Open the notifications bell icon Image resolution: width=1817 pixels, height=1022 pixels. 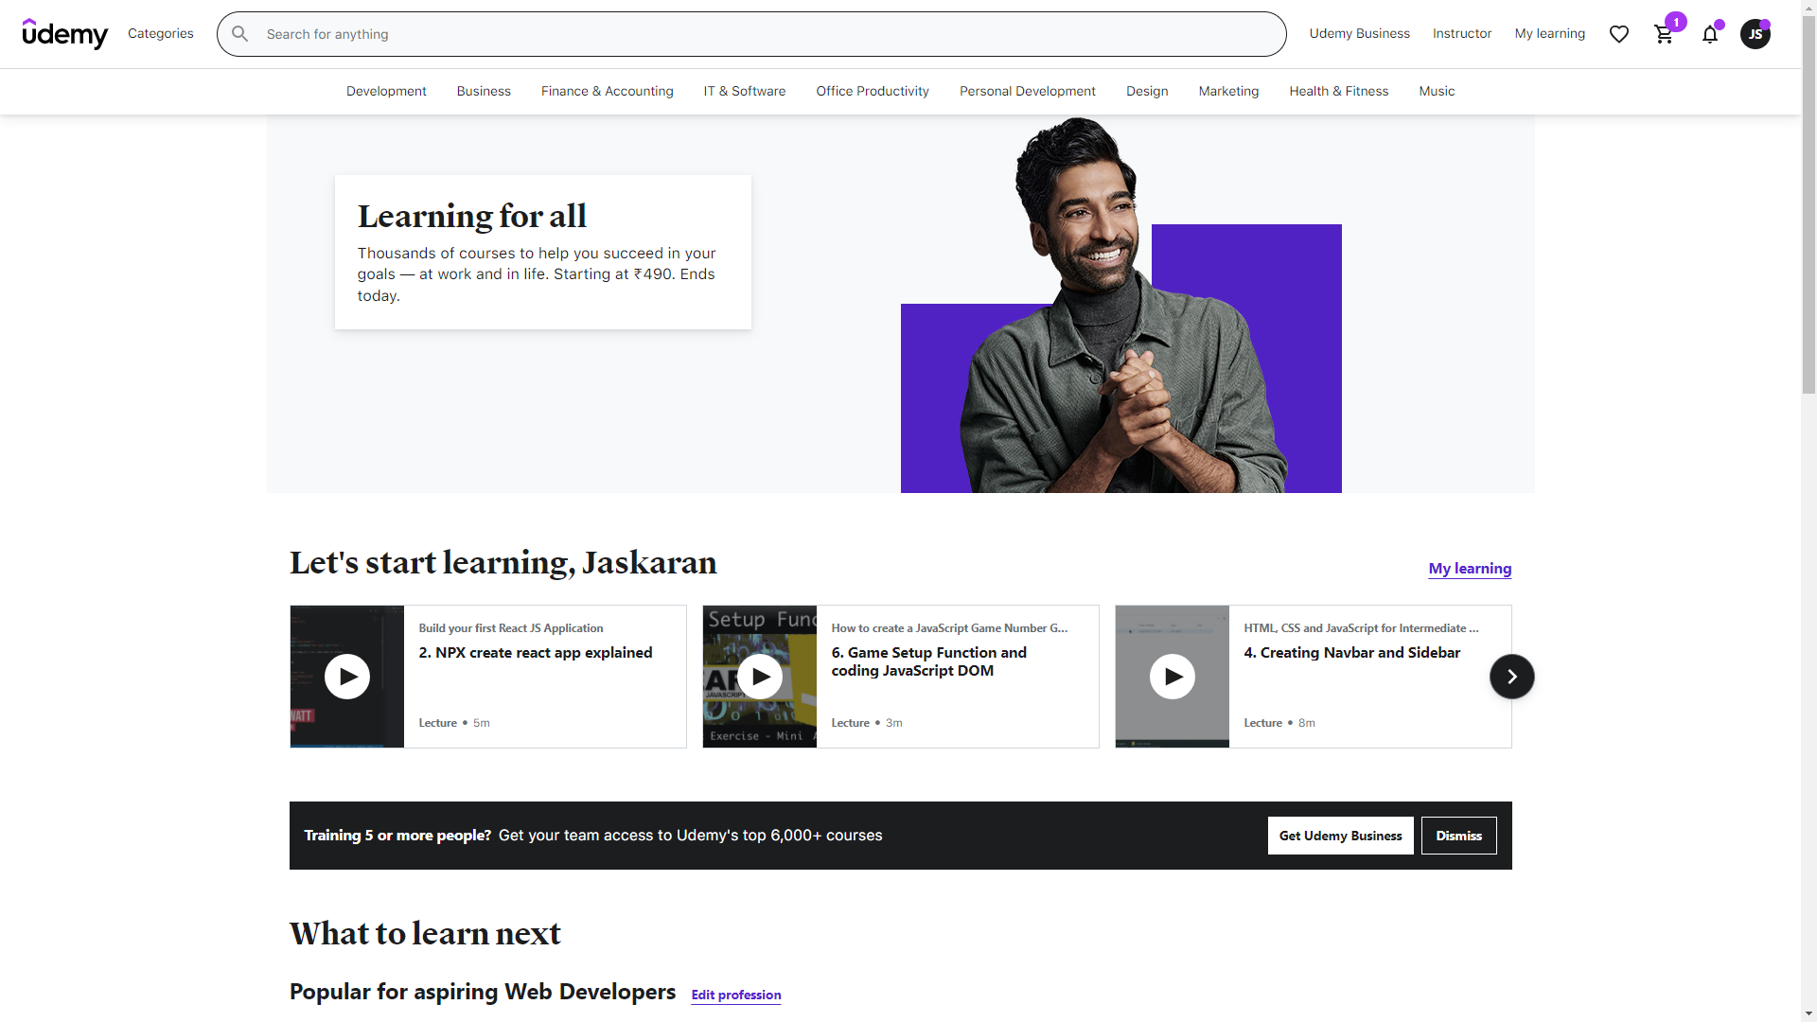pos(1710,34)
